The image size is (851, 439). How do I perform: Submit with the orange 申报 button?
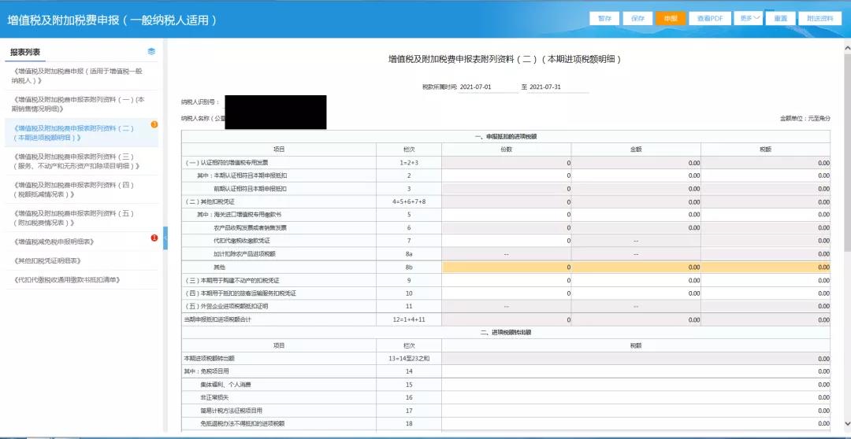pyautogui.click(x=670, y=18)
